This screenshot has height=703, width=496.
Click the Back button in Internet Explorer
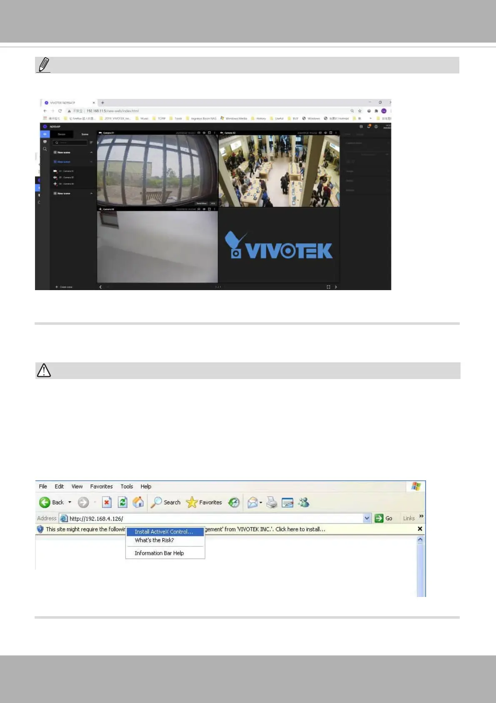pyautogui.click(x=52, y=502)
